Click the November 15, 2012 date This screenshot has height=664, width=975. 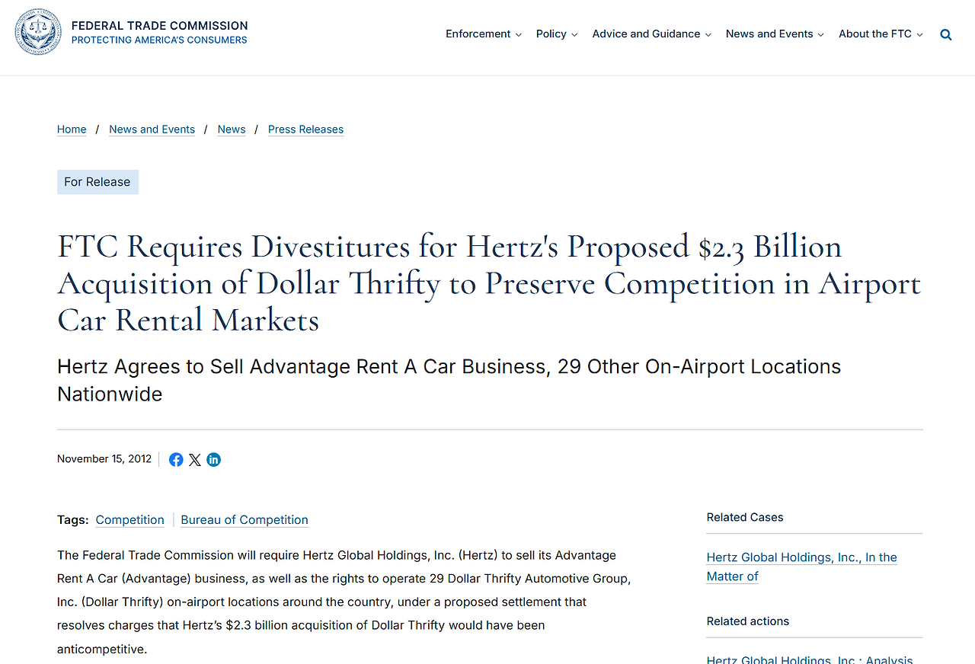tap(104, 459)
